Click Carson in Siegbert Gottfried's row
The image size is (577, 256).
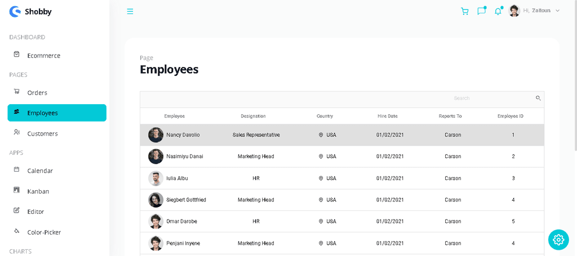point(452,200)
